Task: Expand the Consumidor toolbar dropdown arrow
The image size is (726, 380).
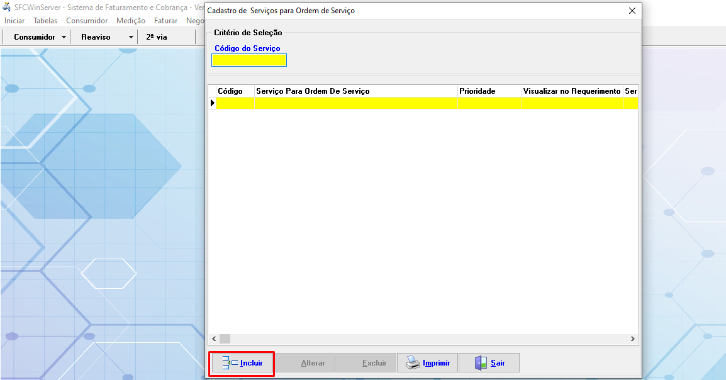Action: point(64,37)
